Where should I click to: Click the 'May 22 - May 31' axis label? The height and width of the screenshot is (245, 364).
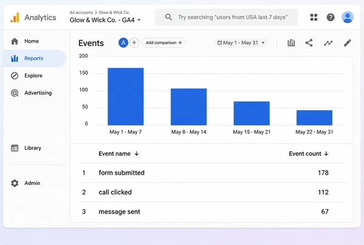pyautogui.click(x=314, y=132)
